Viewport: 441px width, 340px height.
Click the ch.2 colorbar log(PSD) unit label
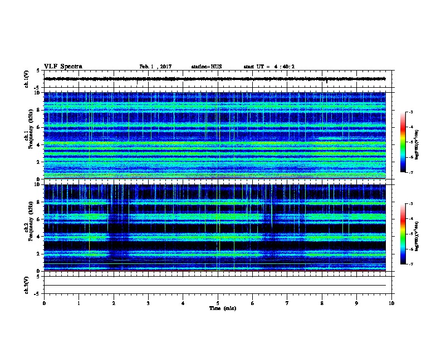[416, 236]
